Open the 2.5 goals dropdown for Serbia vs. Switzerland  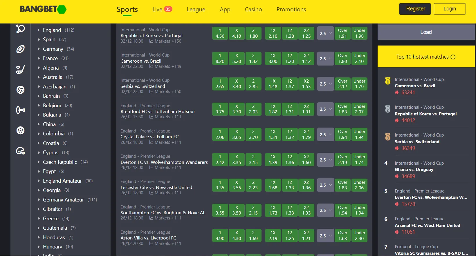tap(325, 84)
